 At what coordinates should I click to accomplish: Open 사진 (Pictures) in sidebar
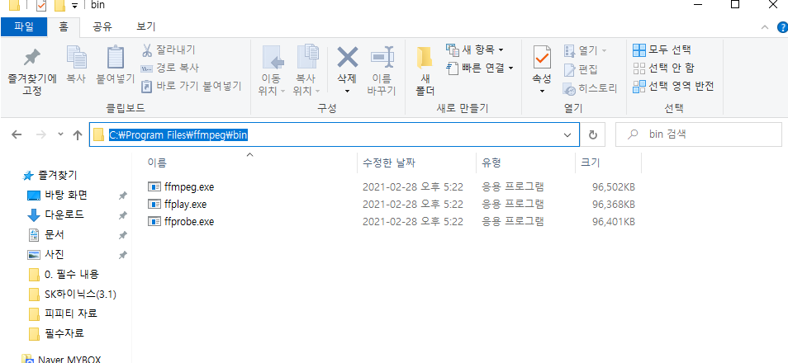point(55,255)
